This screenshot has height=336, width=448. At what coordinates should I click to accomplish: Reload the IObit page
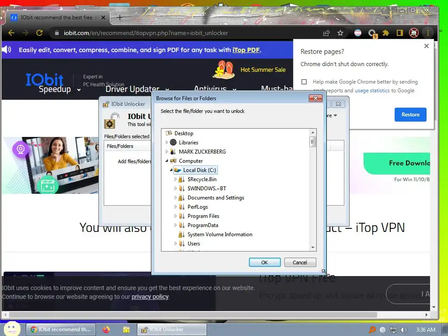(x=39, y=33)
